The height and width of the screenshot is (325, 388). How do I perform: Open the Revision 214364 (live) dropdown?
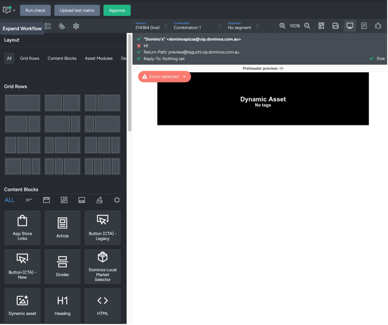(151, 26)
